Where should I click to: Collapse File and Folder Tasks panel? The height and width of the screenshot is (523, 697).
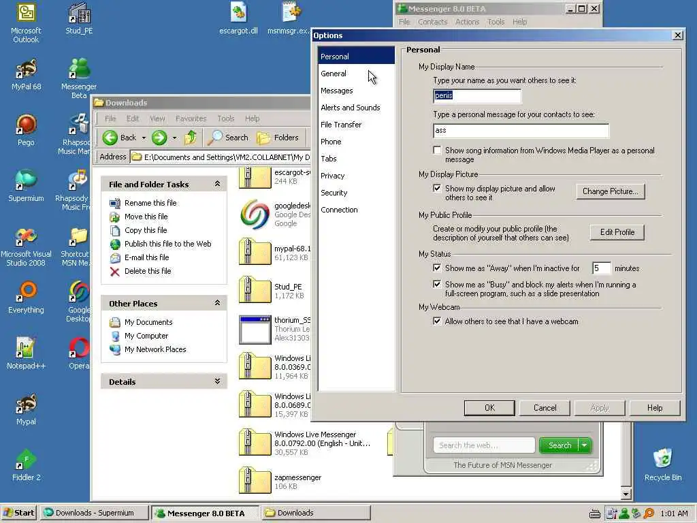(217, 184)
